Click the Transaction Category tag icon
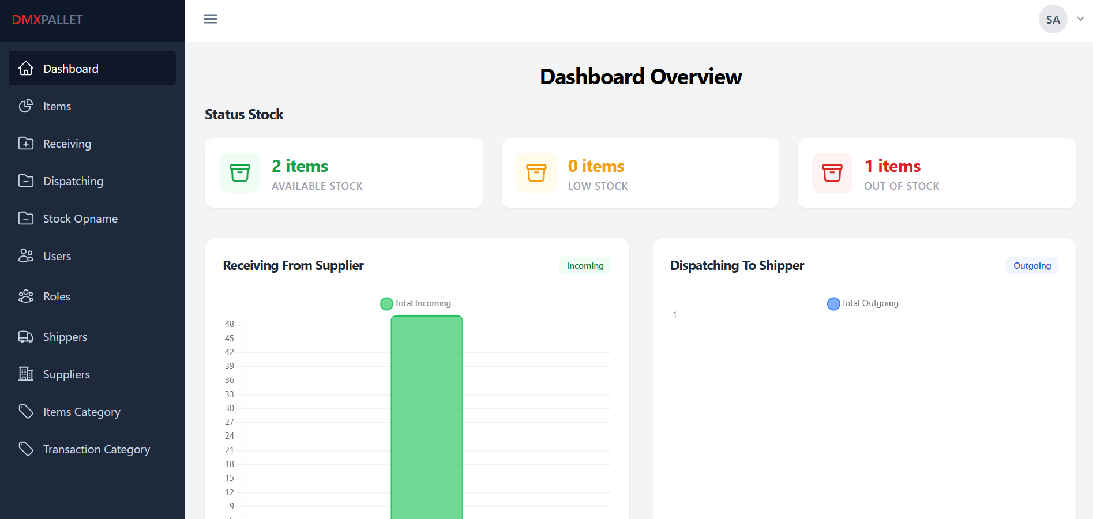Viewport: 1093px width, 519px height. (x=26, y=449)
